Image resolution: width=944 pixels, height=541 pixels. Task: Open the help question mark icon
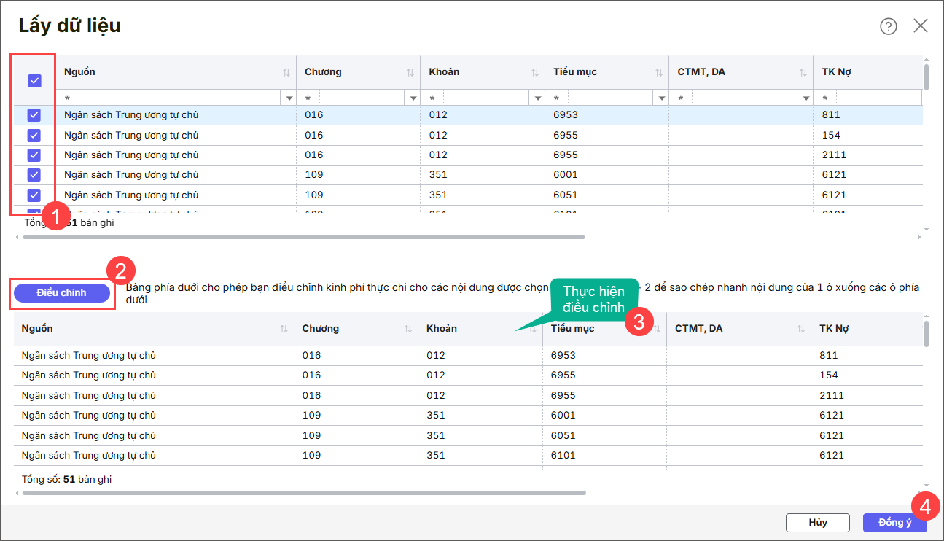888,26
